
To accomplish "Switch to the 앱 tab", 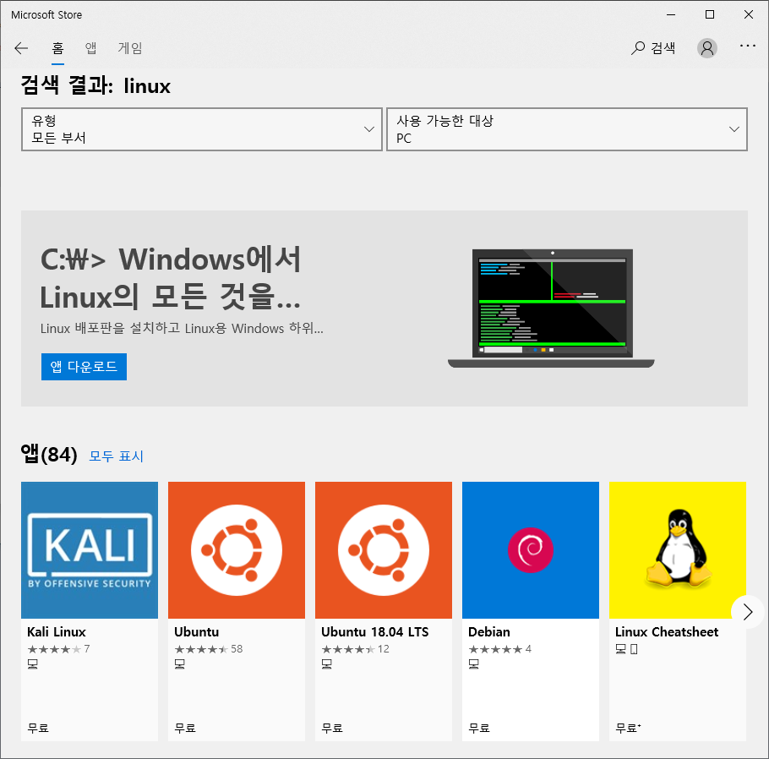I will click(90, 48).
